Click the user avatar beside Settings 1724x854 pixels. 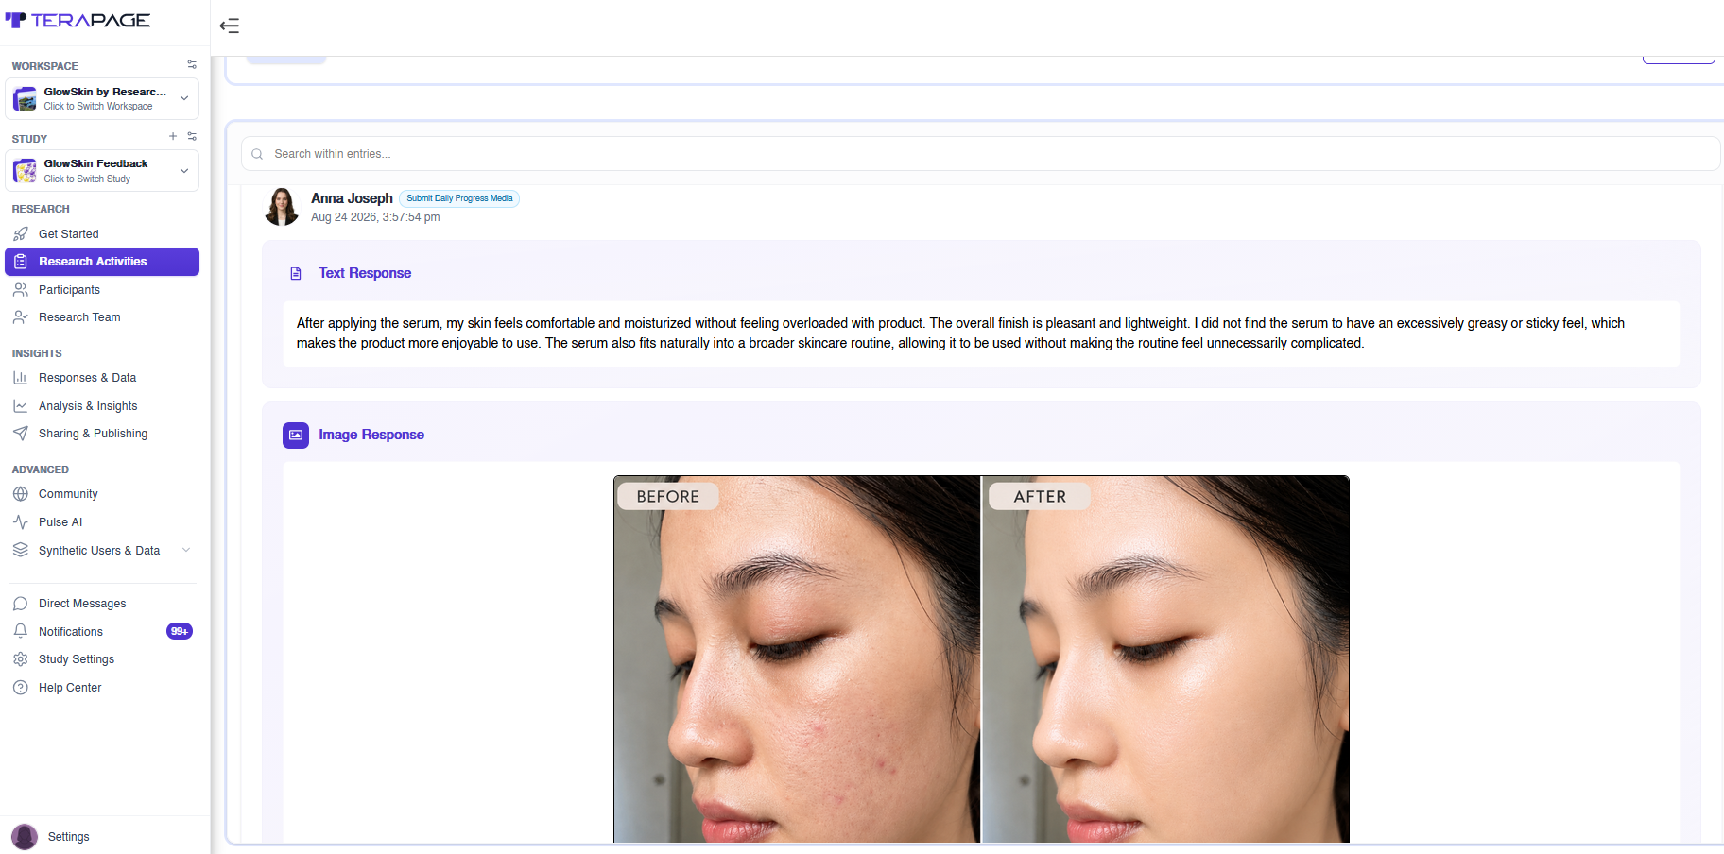25,837
